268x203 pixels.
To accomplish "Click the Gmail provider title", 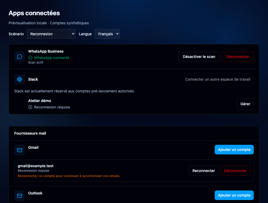I will tap(33, 147).
